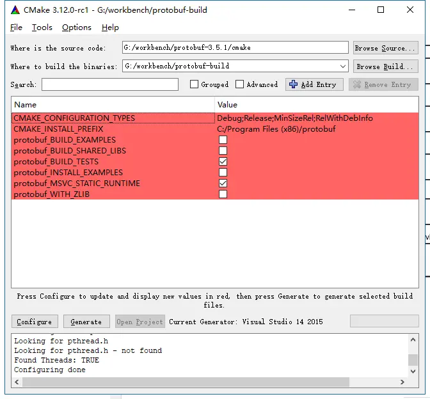Select the protobuf_BUILD_EXAMPLES name row

(x=113, y=140)
